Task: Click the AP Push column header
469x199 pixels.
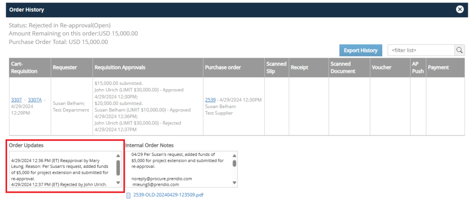Action: 418,68
